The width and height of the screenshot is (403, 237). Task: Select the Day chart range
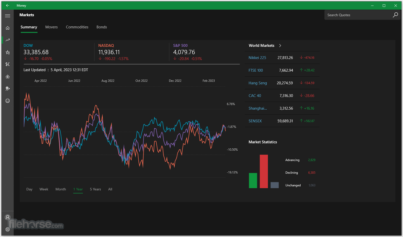[29, 189]
